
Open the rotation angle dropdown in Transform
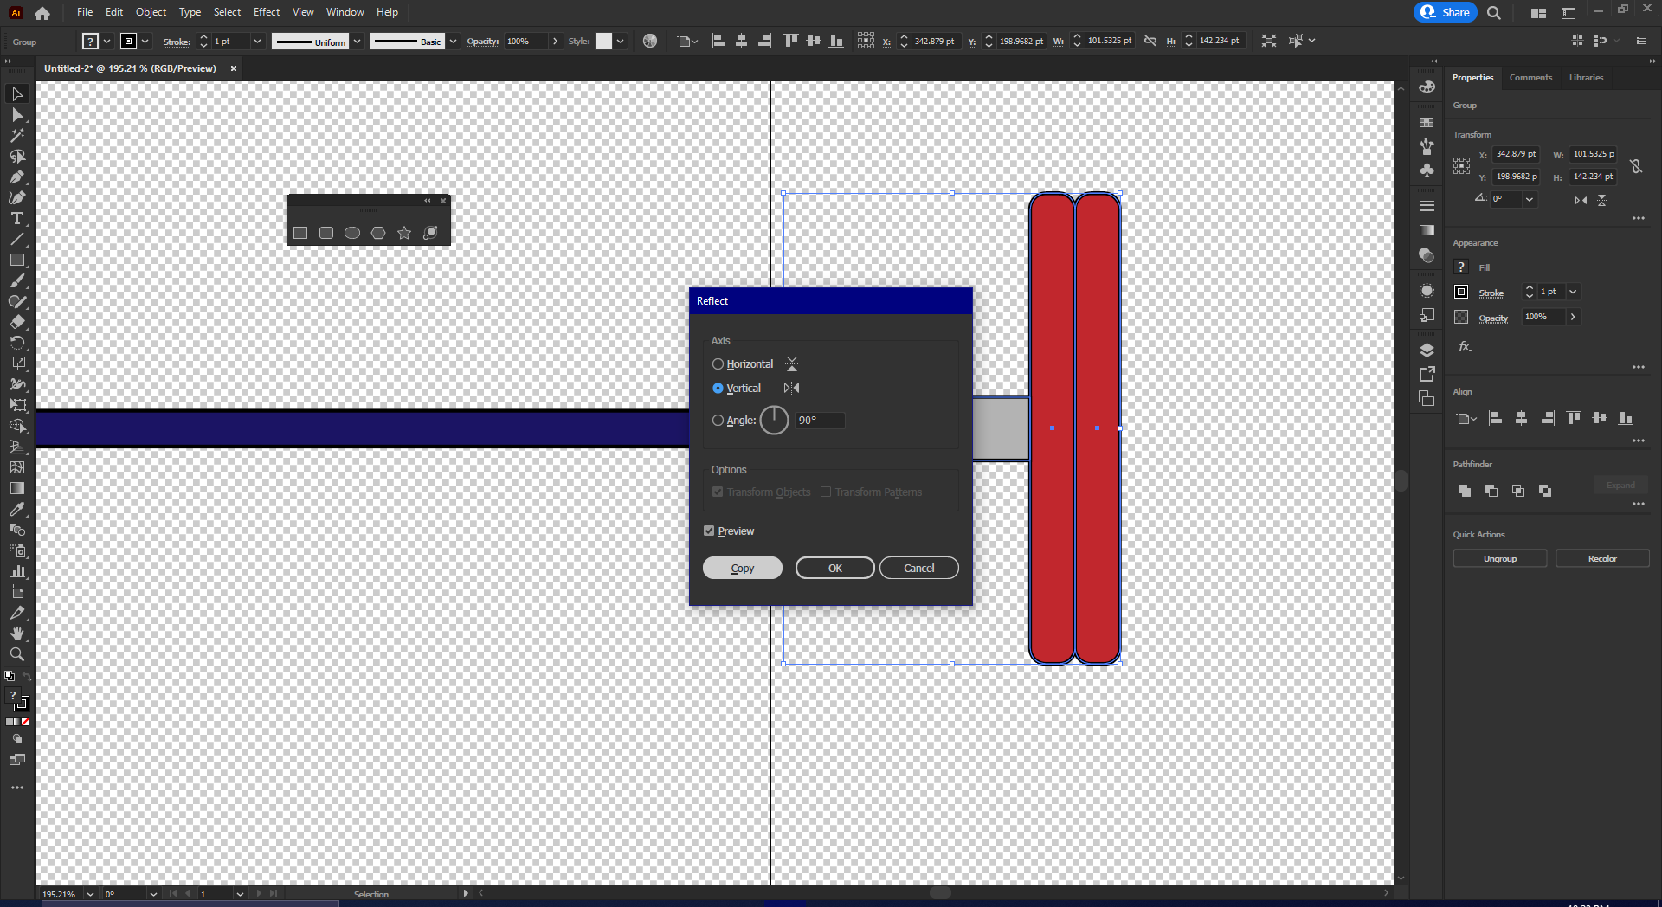[1530, 199]
